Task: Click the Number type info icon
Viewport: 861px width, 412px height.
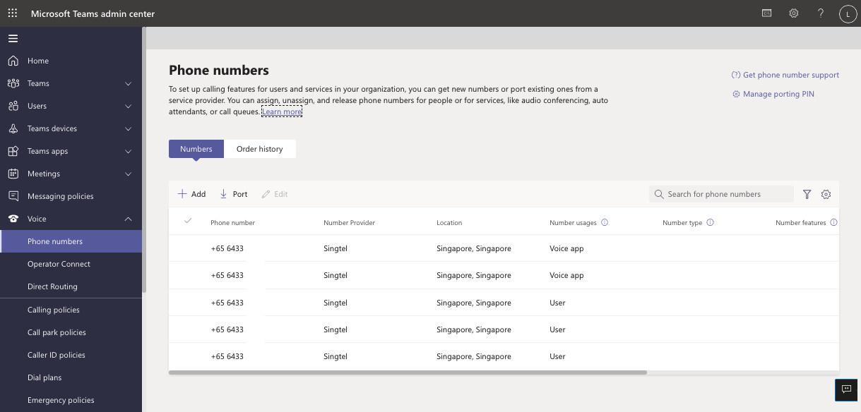Action: [x=710, y=222]
